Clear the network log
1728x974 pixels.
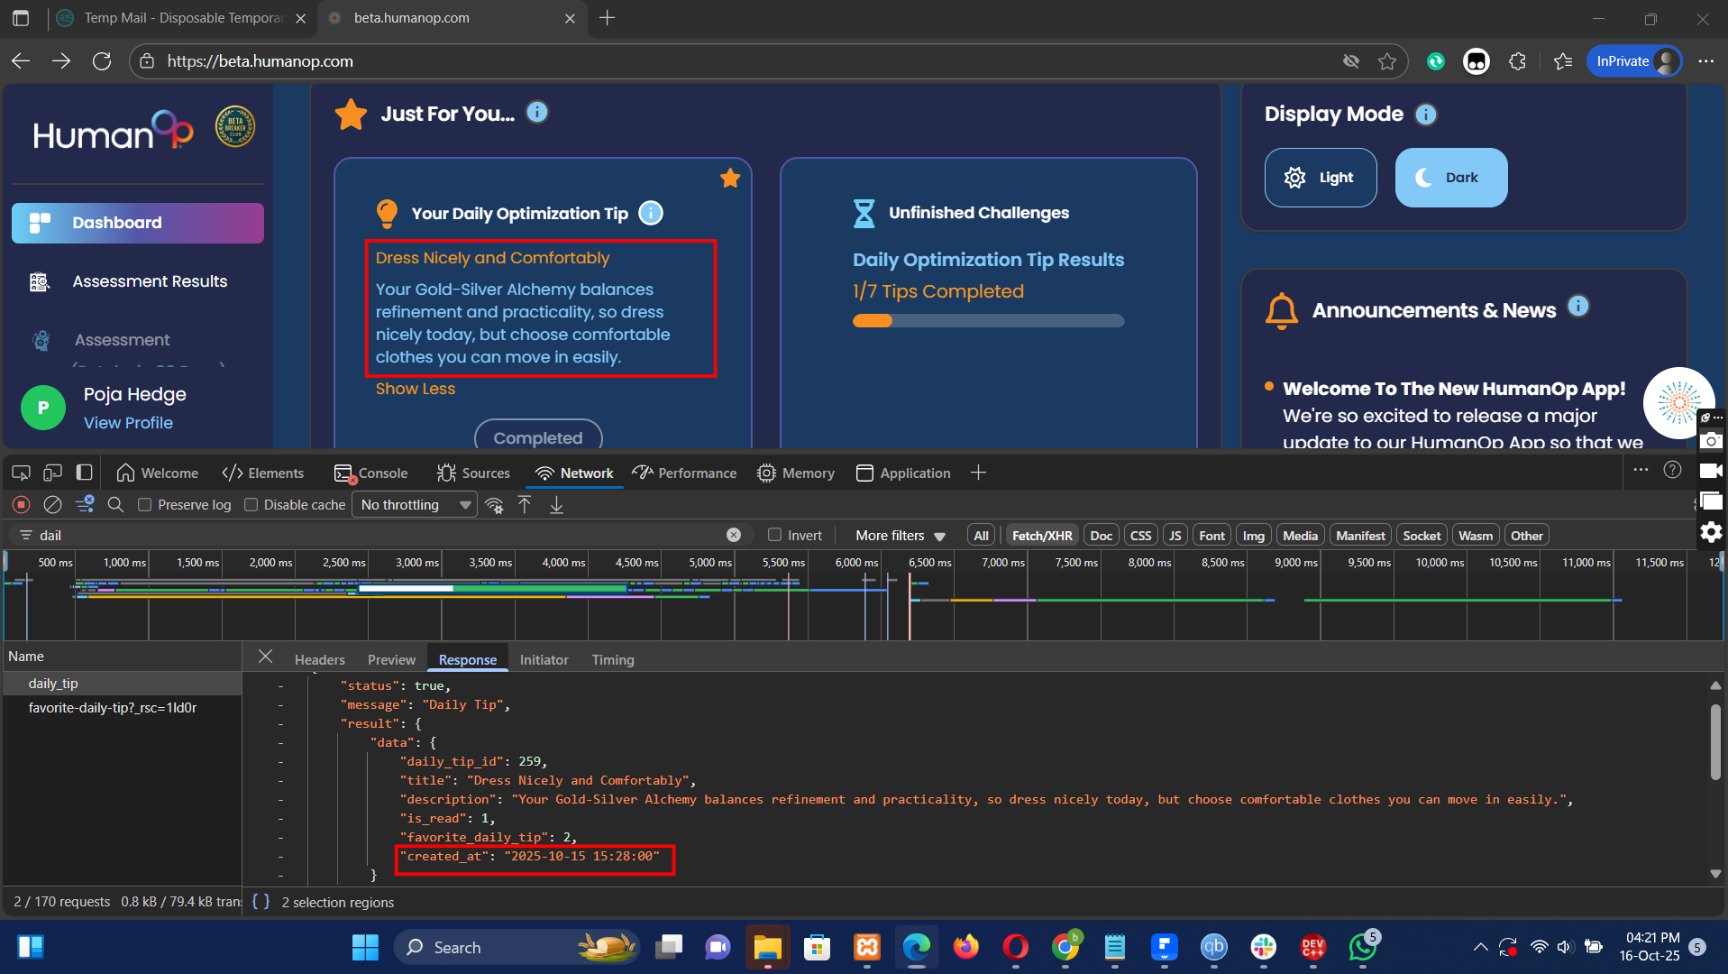(53, 505)
